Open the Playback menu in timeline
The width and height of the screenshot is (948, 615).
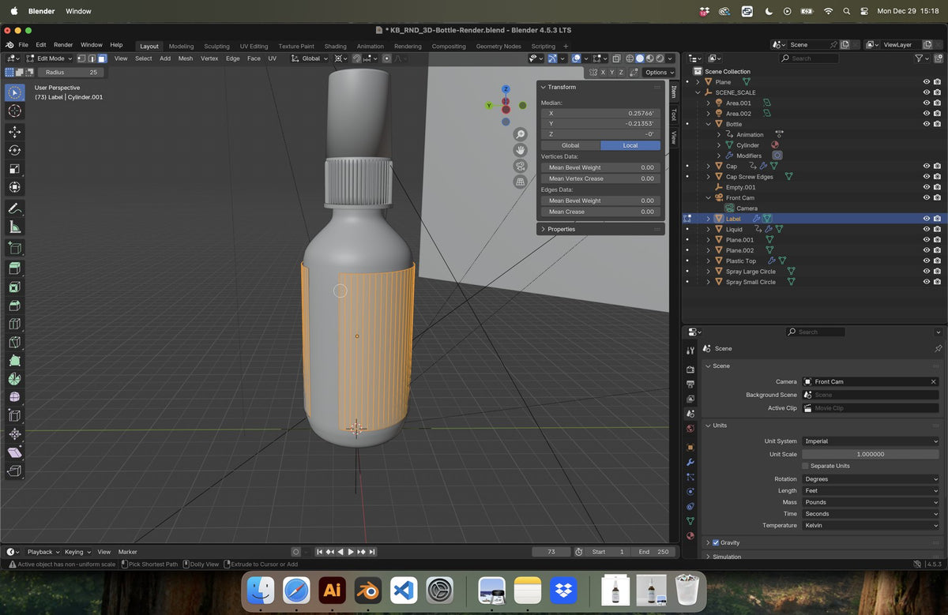[x=43, y=552]
